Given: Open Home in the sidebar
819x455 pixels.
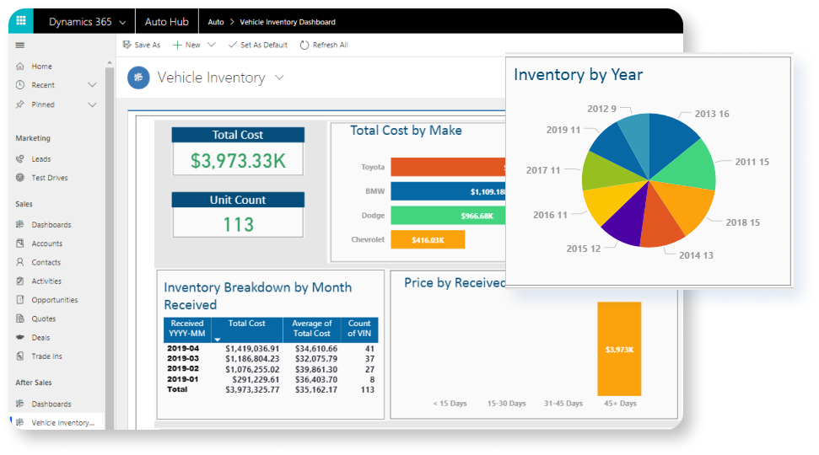Looking at the screenshot, I should 41,67.
